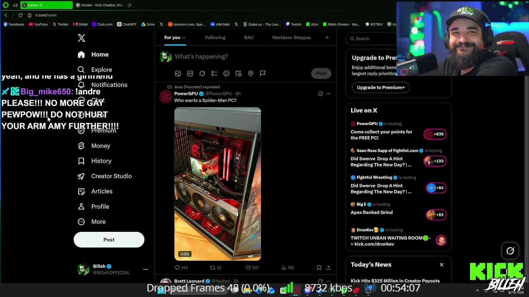
Task: Open History in the sidebar
Action: 95,161
